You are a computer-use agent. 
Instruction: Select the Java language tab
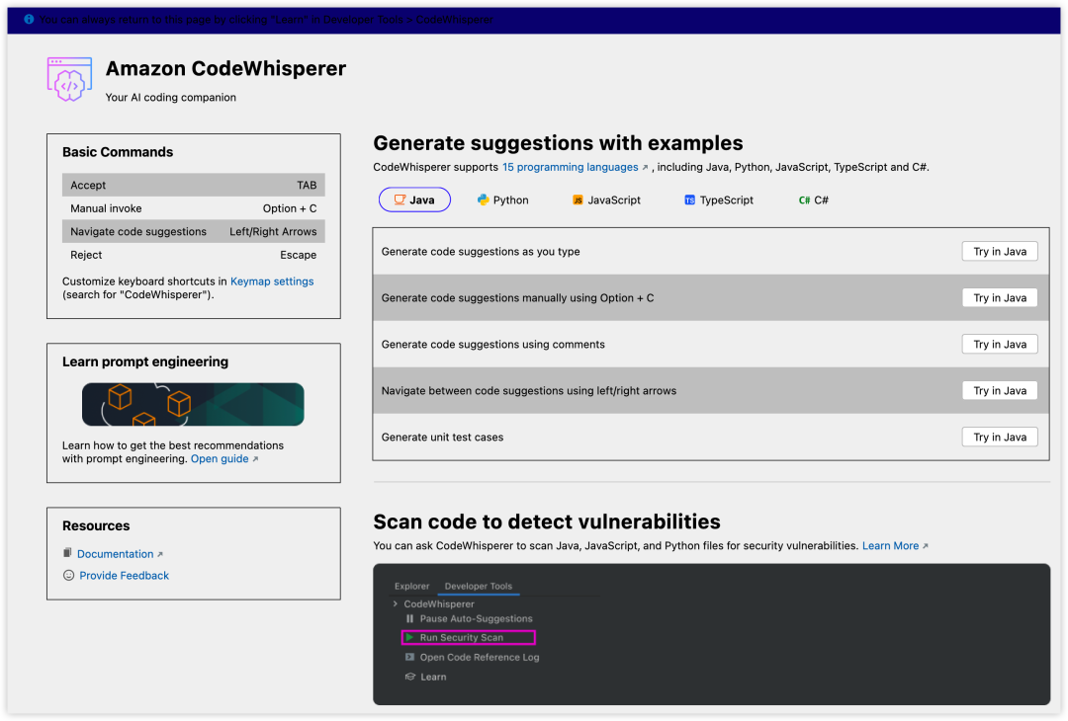pyautogui.click(x=414, y=200)
